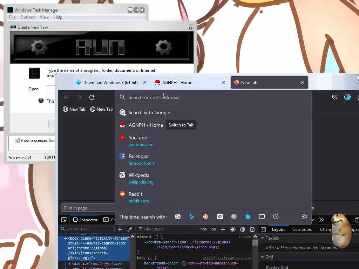
Task: Search this time with Bing icon
Action: [192, 216]
